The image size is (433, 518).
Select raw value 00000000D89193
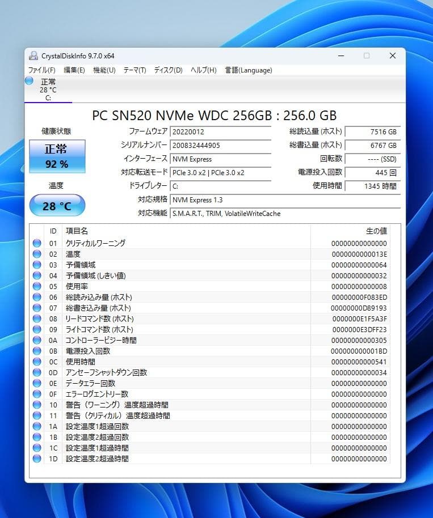pos(359,308)
